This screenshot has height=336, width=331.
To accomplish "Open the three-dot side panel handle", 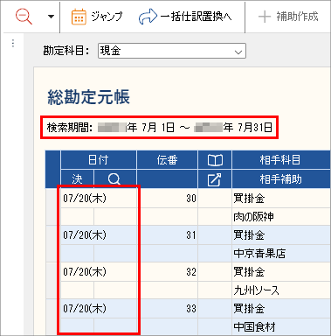I will tap(13, 43).
